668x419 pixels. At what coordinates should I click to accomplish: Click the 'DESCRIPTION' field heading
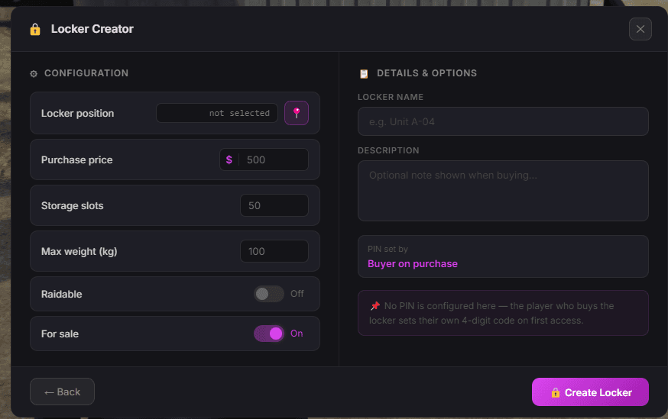point(388,150)
